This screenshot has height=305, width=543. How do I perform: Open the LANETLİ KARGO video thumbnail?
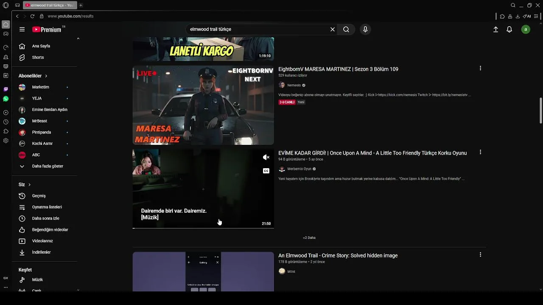[x=203, y=49]
